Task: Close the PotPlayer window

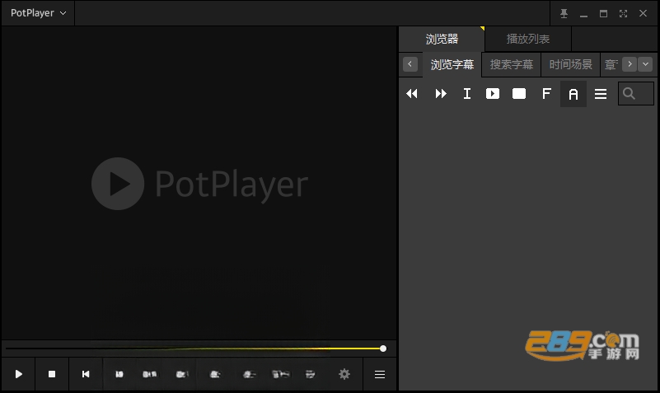Action: tap(643, 13)
